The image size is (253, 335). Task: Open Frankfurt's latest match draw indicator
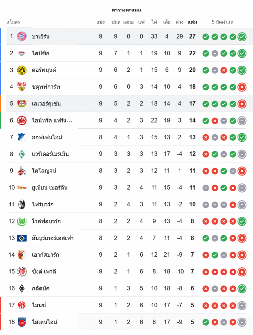242,121
